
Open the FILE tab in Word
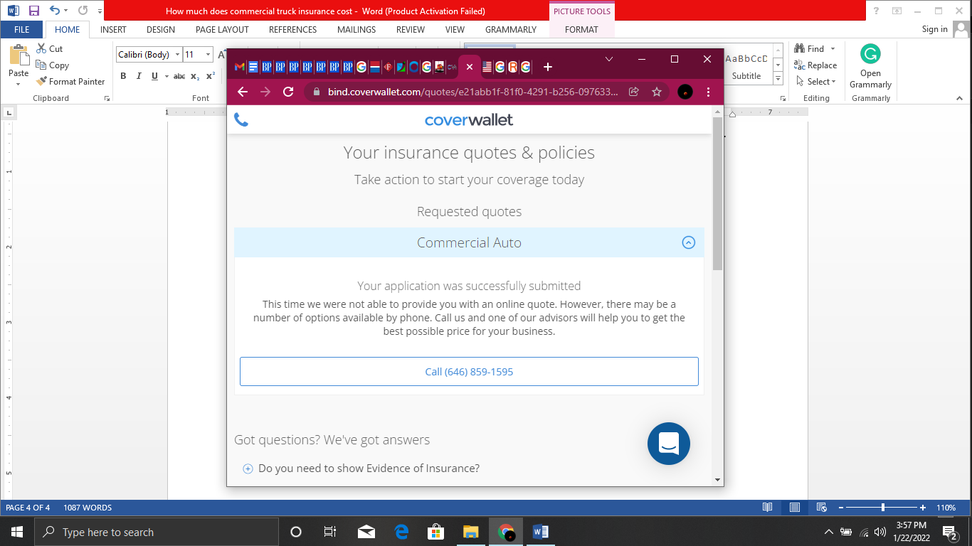coord(22,30)
